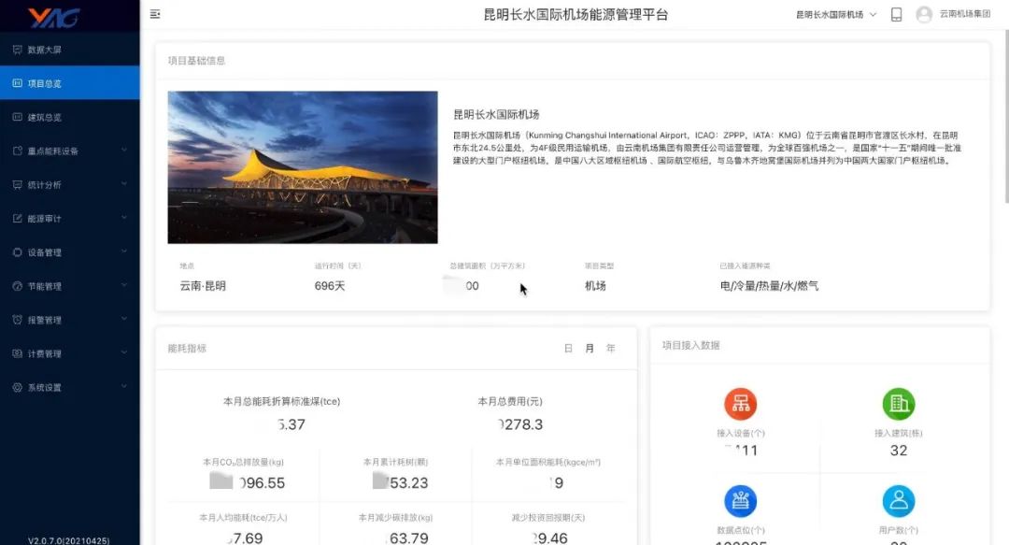Click the 统计分析 sidebar icon
This screenshot has width=1009, height=545.
[x=18, y=185]
